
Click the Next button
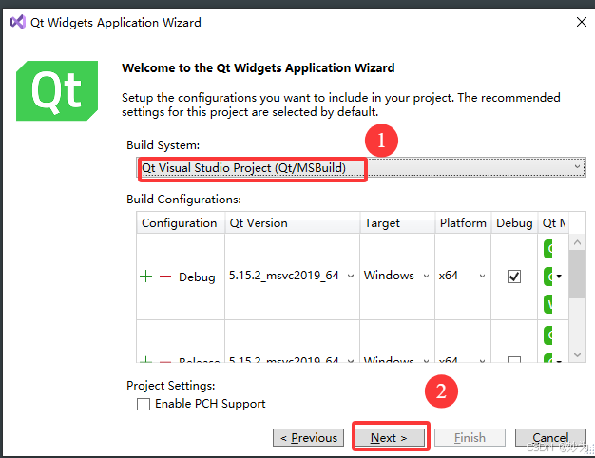[390, 438]
